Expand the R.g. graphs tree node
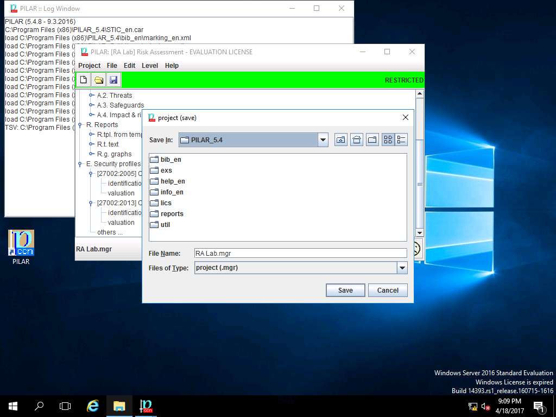Screen dimensions: 556x417 [91, 154]
